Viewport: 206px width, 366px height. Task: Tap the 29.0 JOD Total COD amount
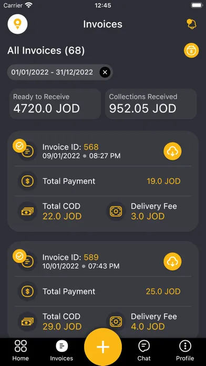pyautogui.click(x=62, y=327)
